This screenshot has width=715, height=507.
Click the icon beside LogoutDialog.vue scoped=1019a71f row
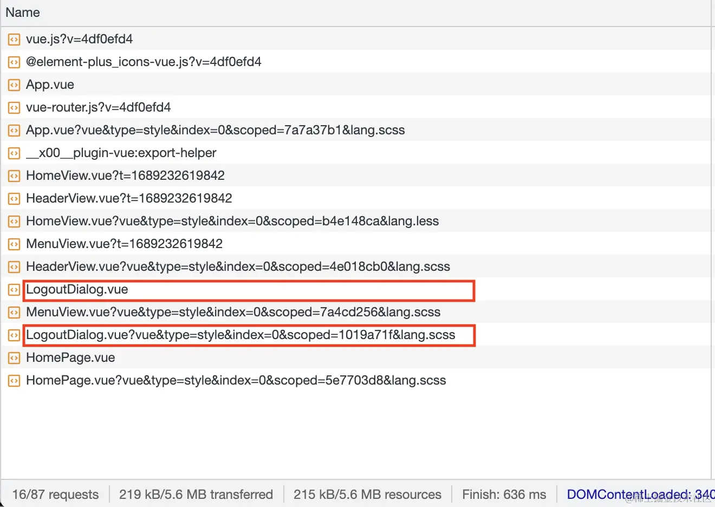click(14, 335)
